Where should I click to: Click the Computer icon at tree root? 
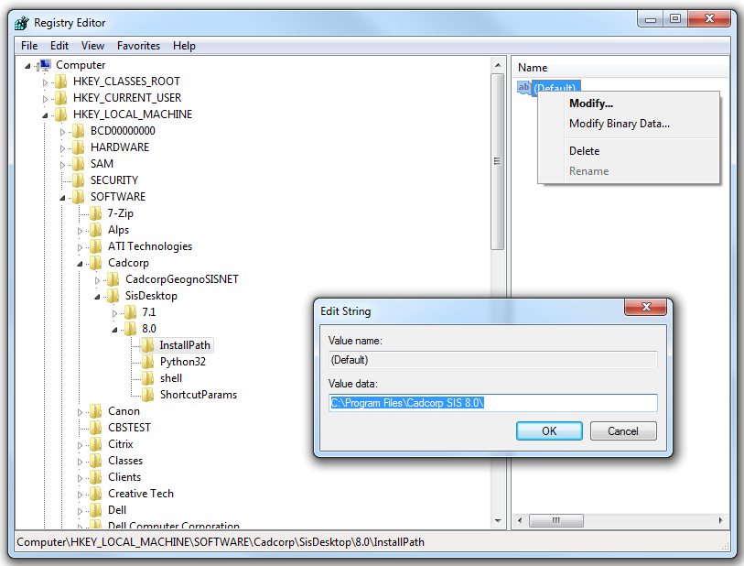45,65
